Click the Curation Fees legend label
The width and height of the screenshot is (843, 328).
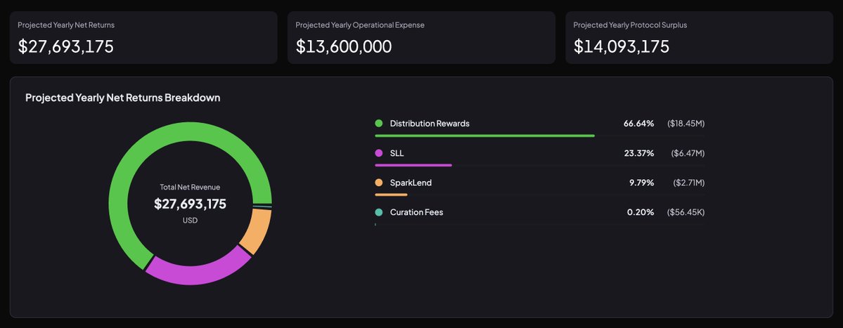coord(416,212)
